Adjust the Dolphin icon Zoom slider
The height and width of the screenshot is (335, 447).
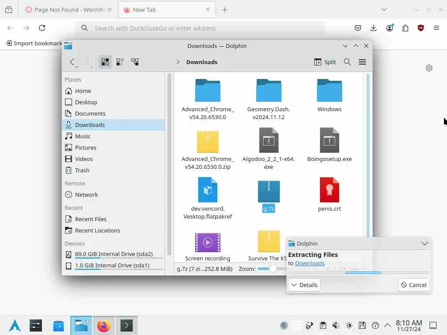pyautogui.click(x=272, y=269)
